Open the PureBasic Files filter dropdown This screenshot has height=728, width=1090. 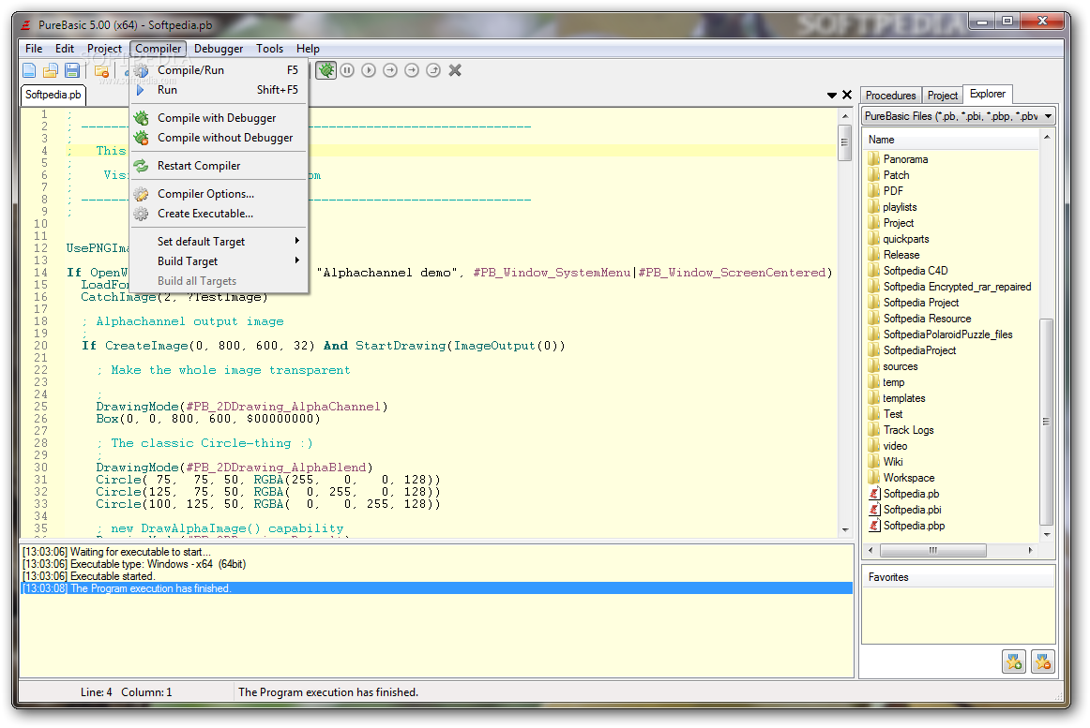(x=959, y=116)
